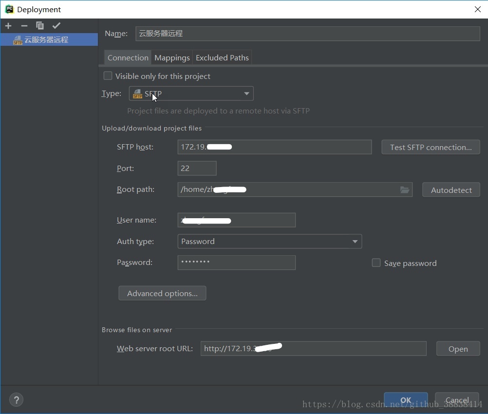
Task: Select 云服务器远程 server in the list
Action: (x=49, y=40)
